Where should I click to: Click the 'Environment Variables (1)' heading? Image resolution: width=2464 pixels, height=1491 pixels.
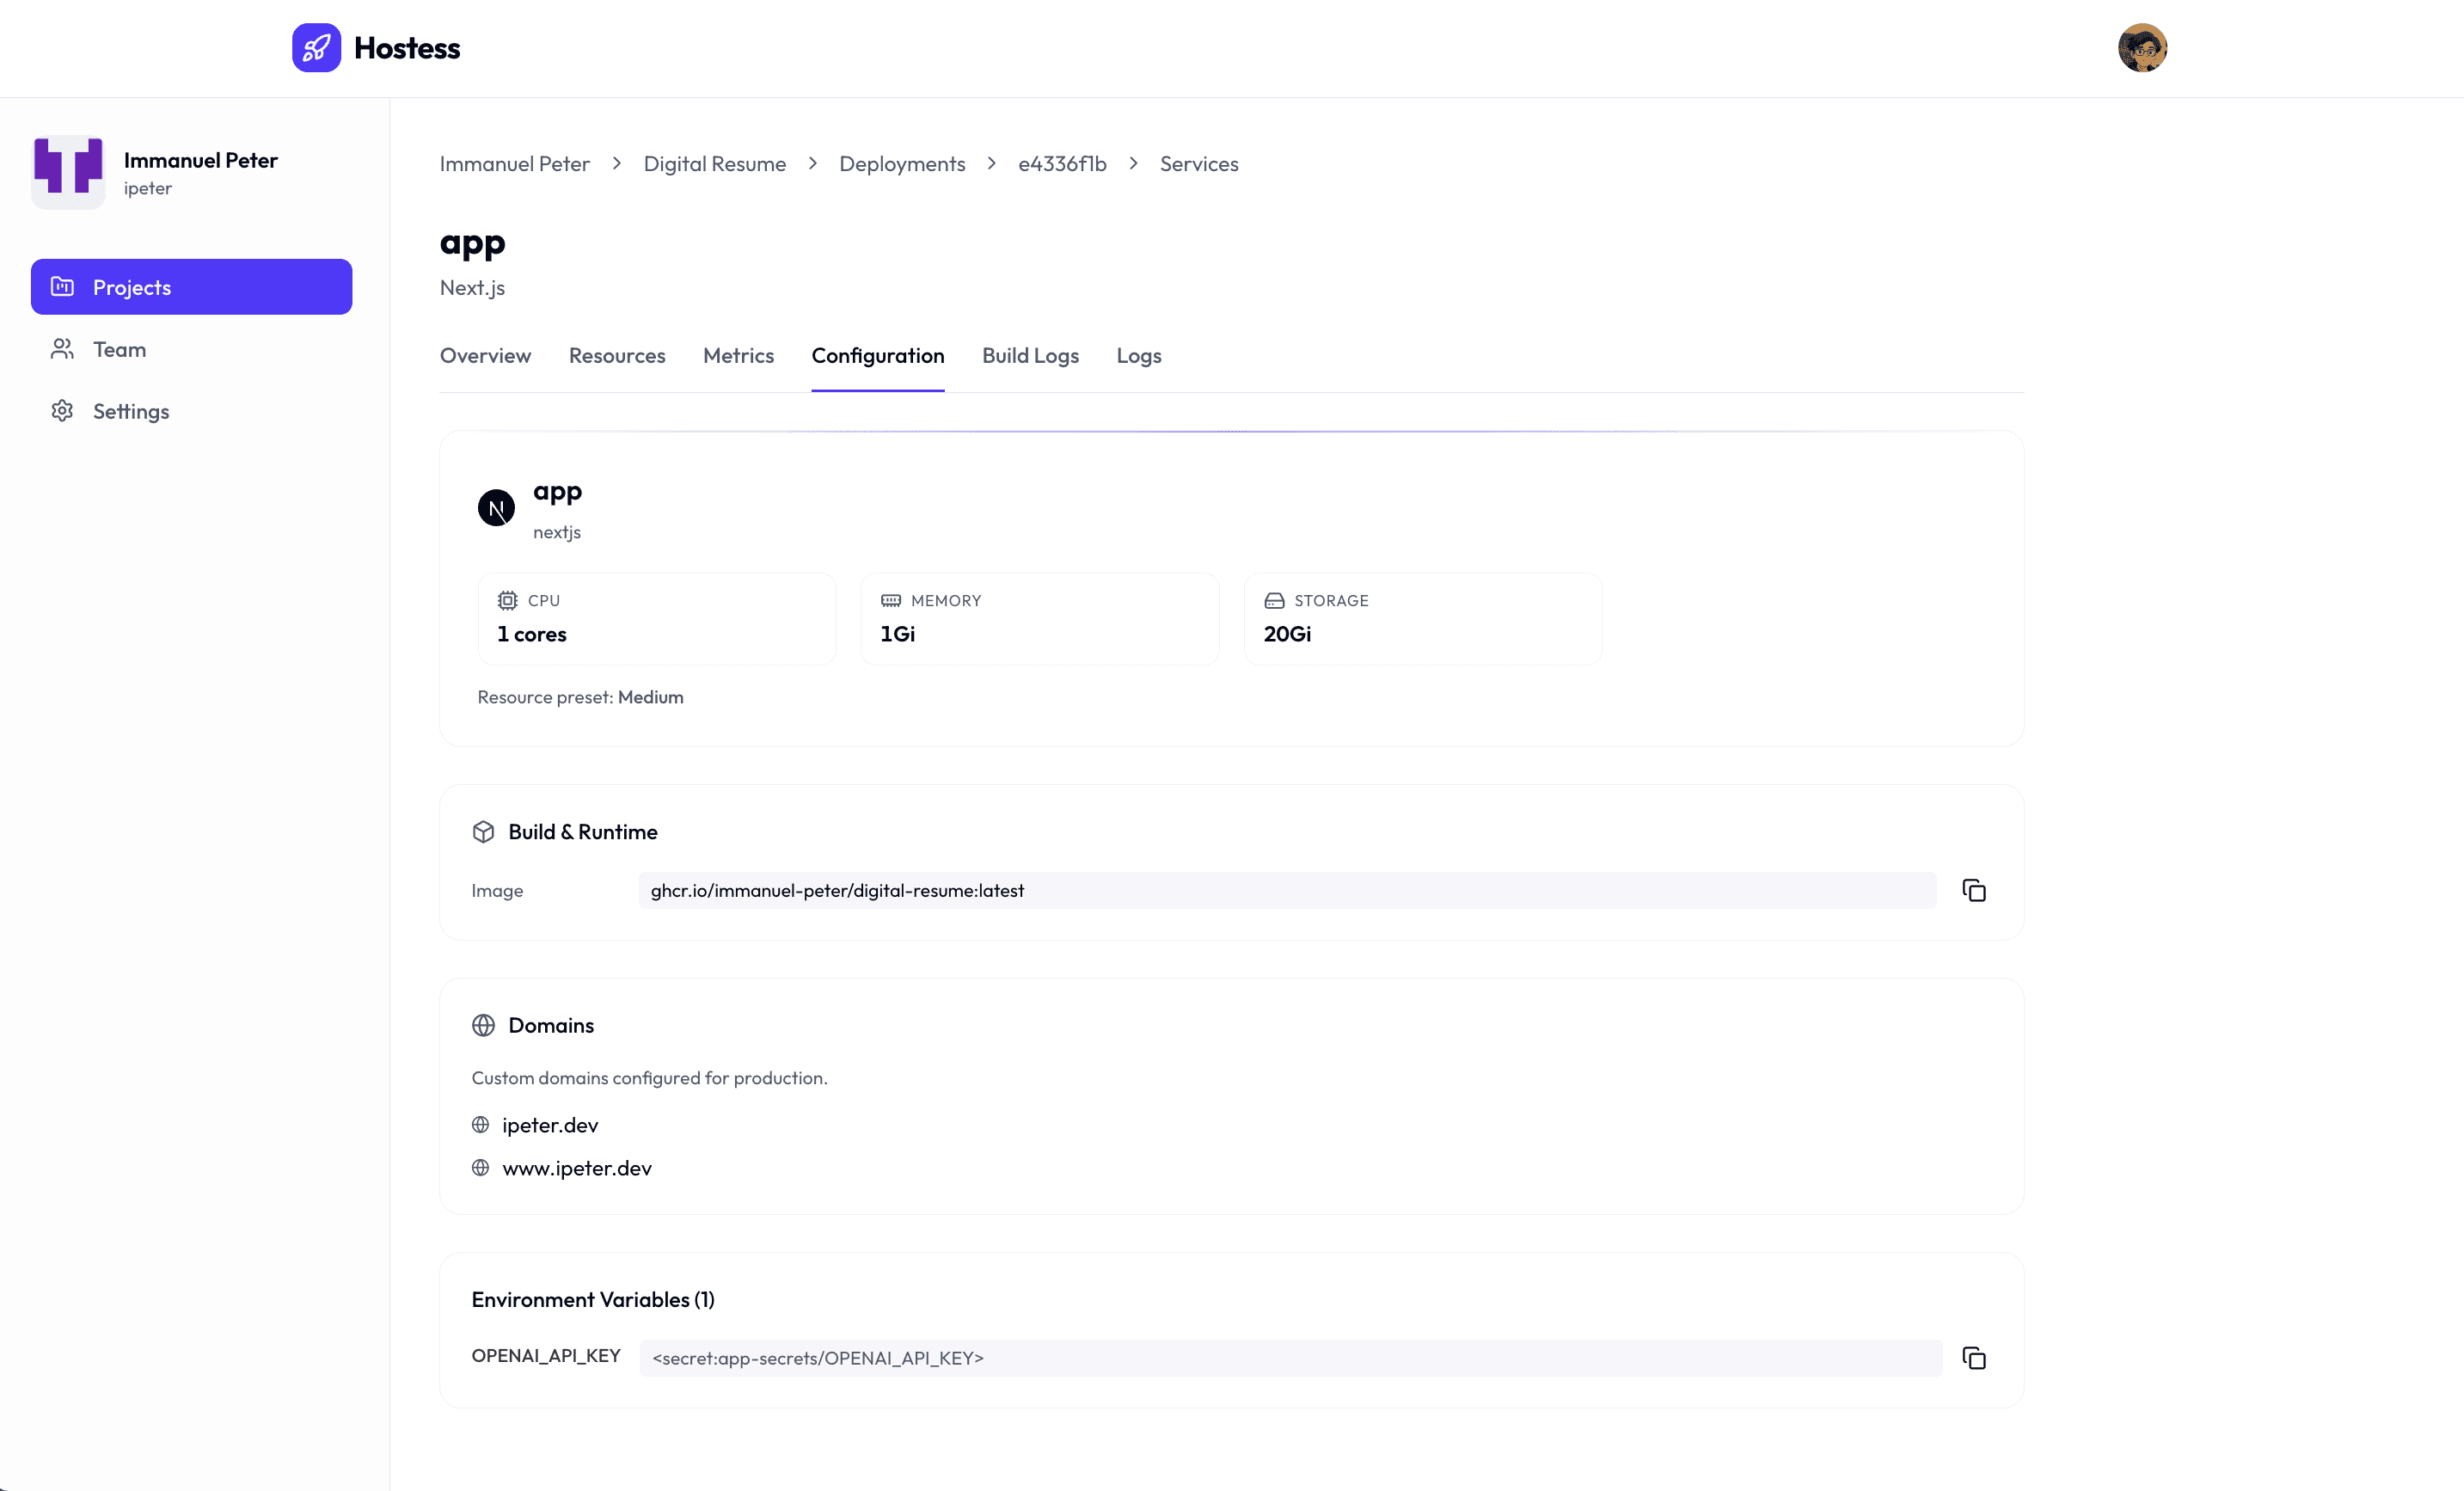(593, 1300)
